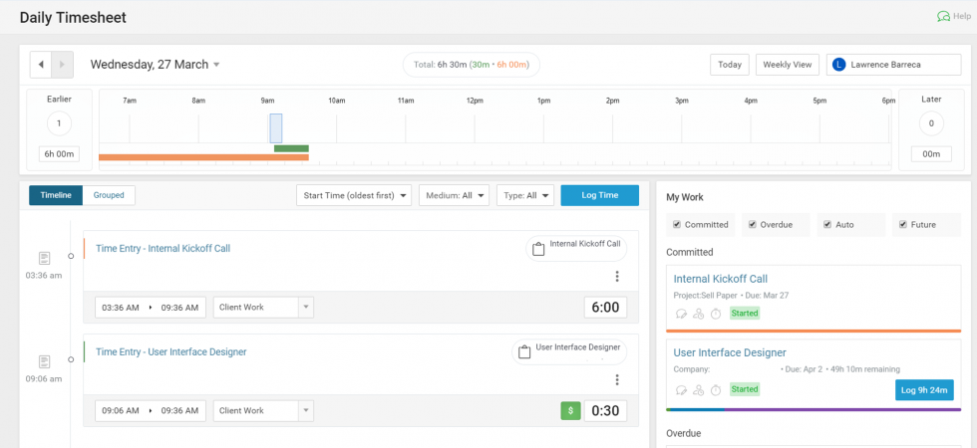This screenshot has height=448, width=977.
Task: Select the Timeline tab
Action: [x=56, y=195]
